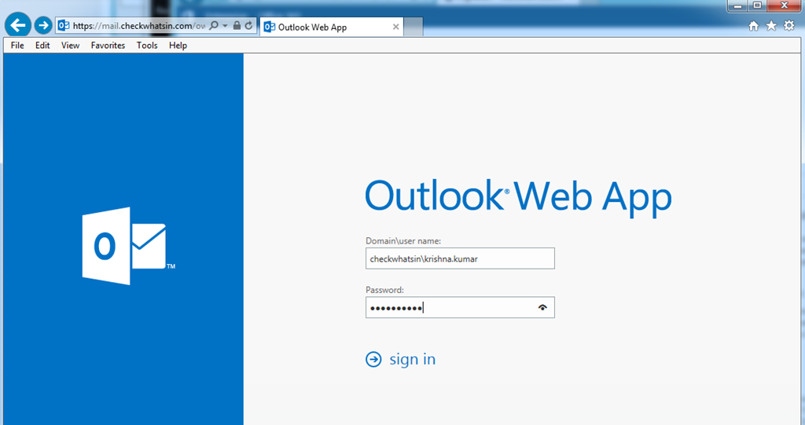Open the Edit menu
The width and height of the screenshot is (805, 425).
coord(42,45)
